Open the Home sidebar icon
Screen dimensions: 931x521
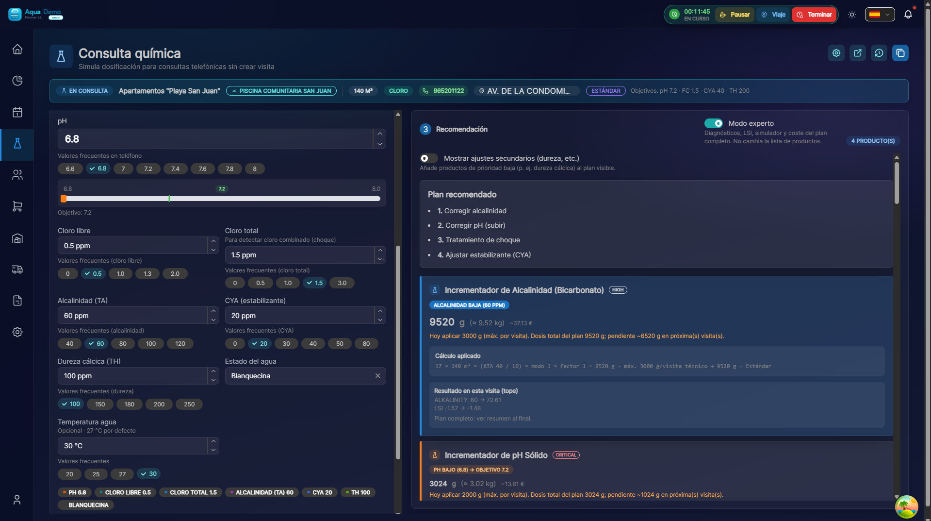[17, 49]
